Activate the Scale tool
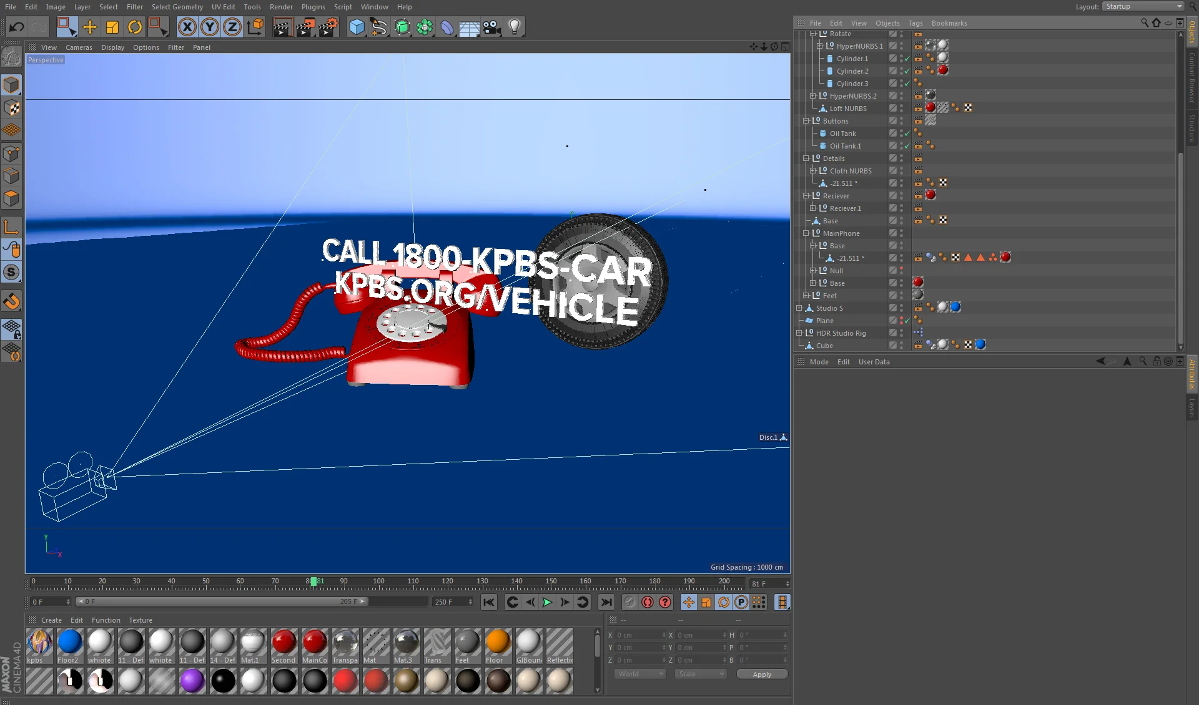This screenshot has height=705, width=1199. (x=112, y=27)
